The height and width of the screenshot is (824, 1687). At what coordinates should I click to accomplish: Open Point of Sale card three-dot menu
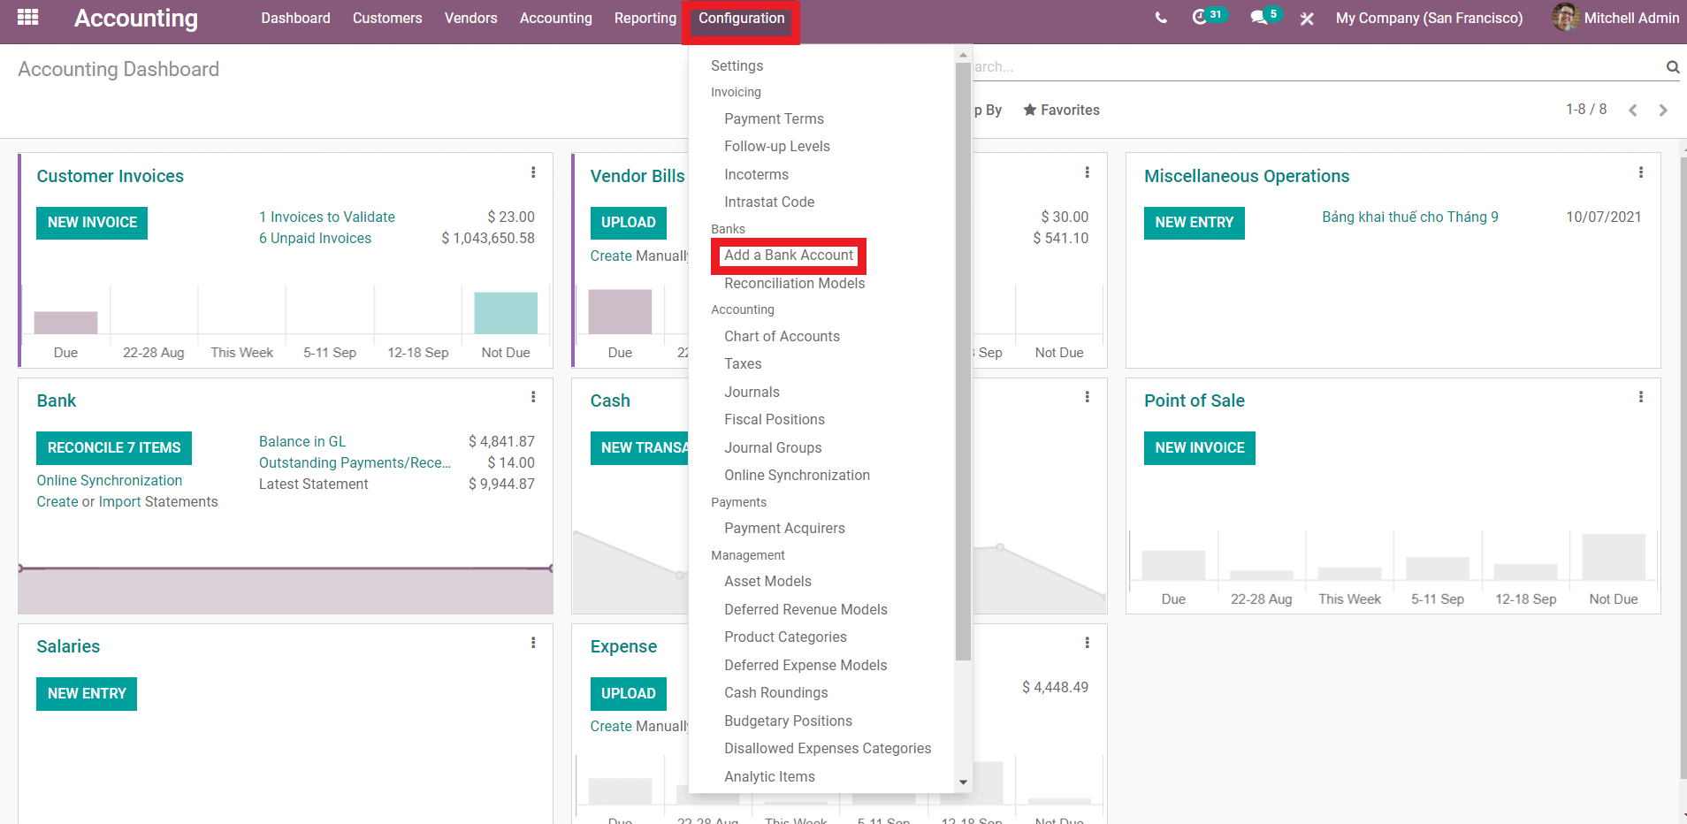click(x=1641, y=397)
